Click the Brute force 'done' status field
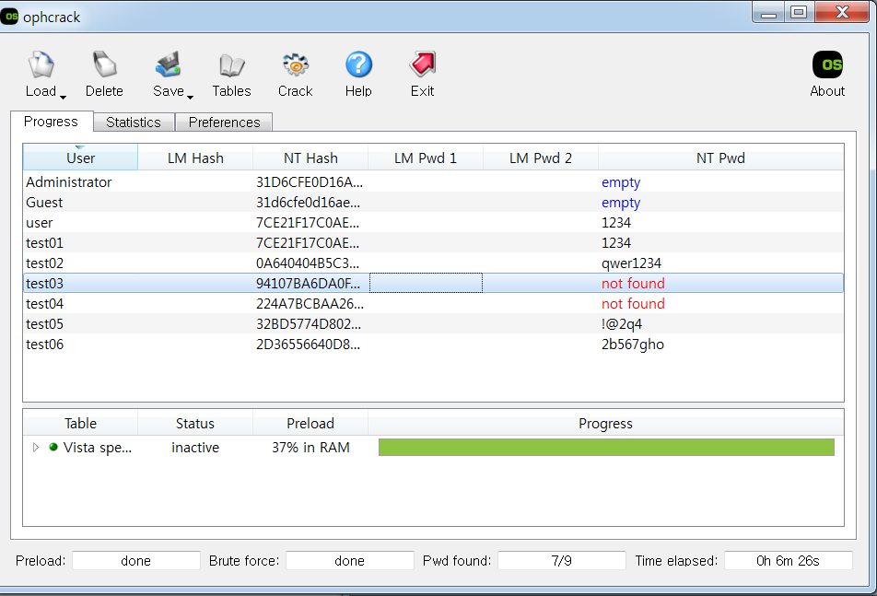 tap(349, 560)
